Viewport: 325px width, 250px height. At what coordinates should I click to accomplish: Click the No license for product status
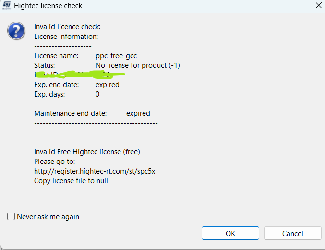click(x=137, y=65)
